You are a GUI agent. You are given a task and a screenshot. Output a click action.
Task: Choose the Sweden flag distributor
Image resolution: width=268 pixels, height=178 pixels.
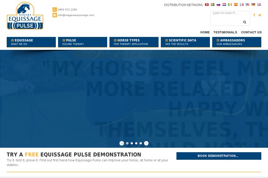(x=213, y=4)
